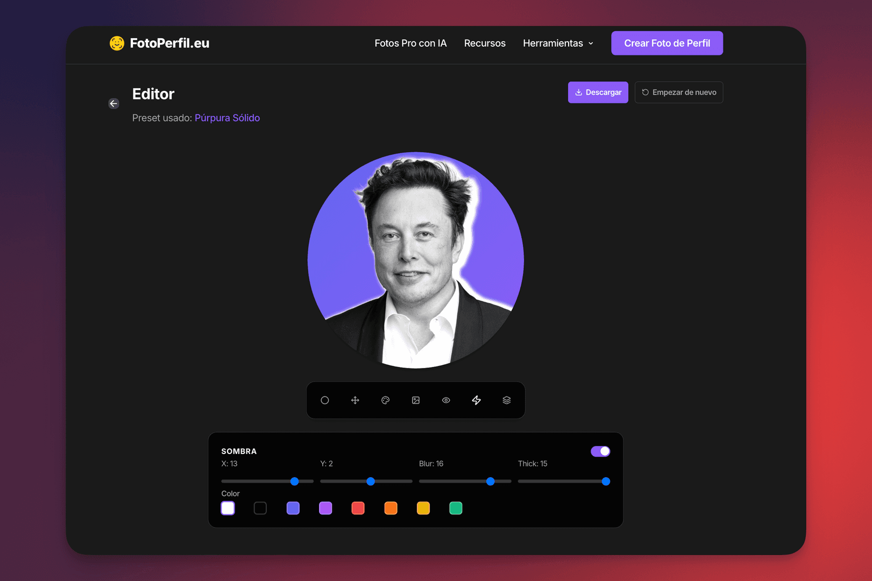Select the move/position tool icon
This screenshot has height=581, width=872.
tap(355, 400)
